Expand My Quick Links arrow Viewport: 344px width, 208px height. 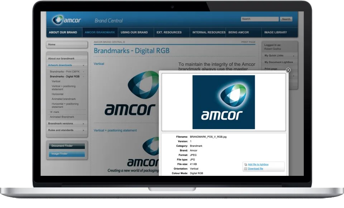coord(294,56)
